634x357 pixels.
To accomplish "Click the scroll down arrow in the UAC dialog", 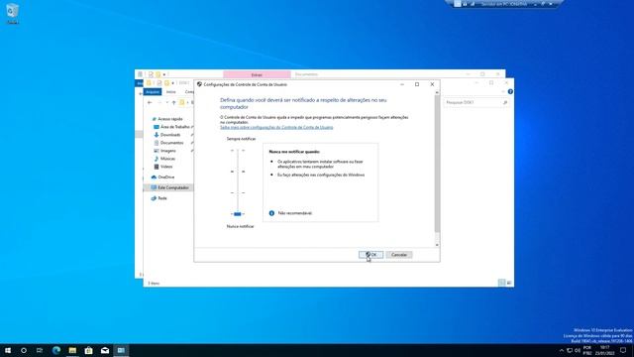I will [x=437, y=245].
